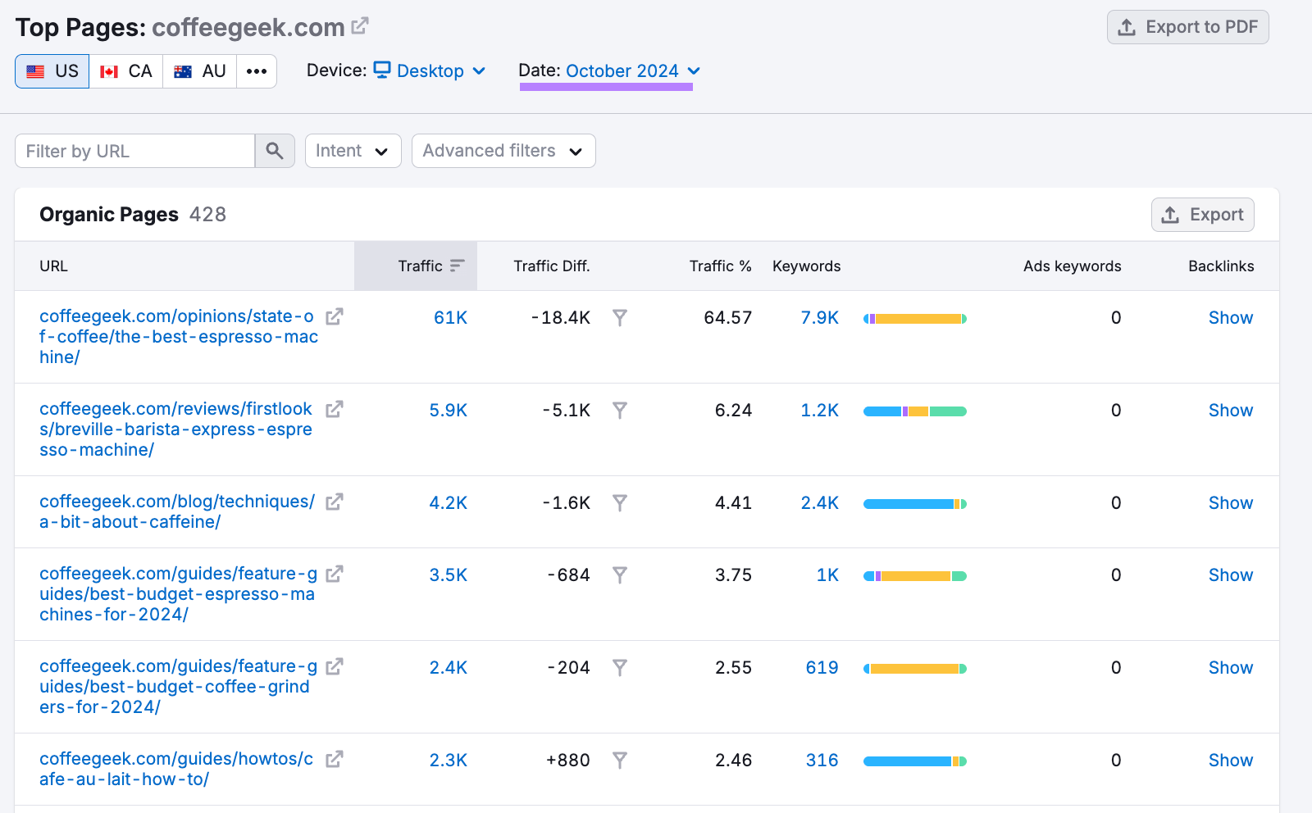The image size is (1312, 813).
Task: Click filter funnel icon in best-espresso-machine row
Action: 620,318
